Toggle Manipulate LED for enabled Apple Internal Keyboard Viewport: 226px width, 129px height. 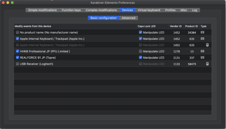click(x=141, y=38)
